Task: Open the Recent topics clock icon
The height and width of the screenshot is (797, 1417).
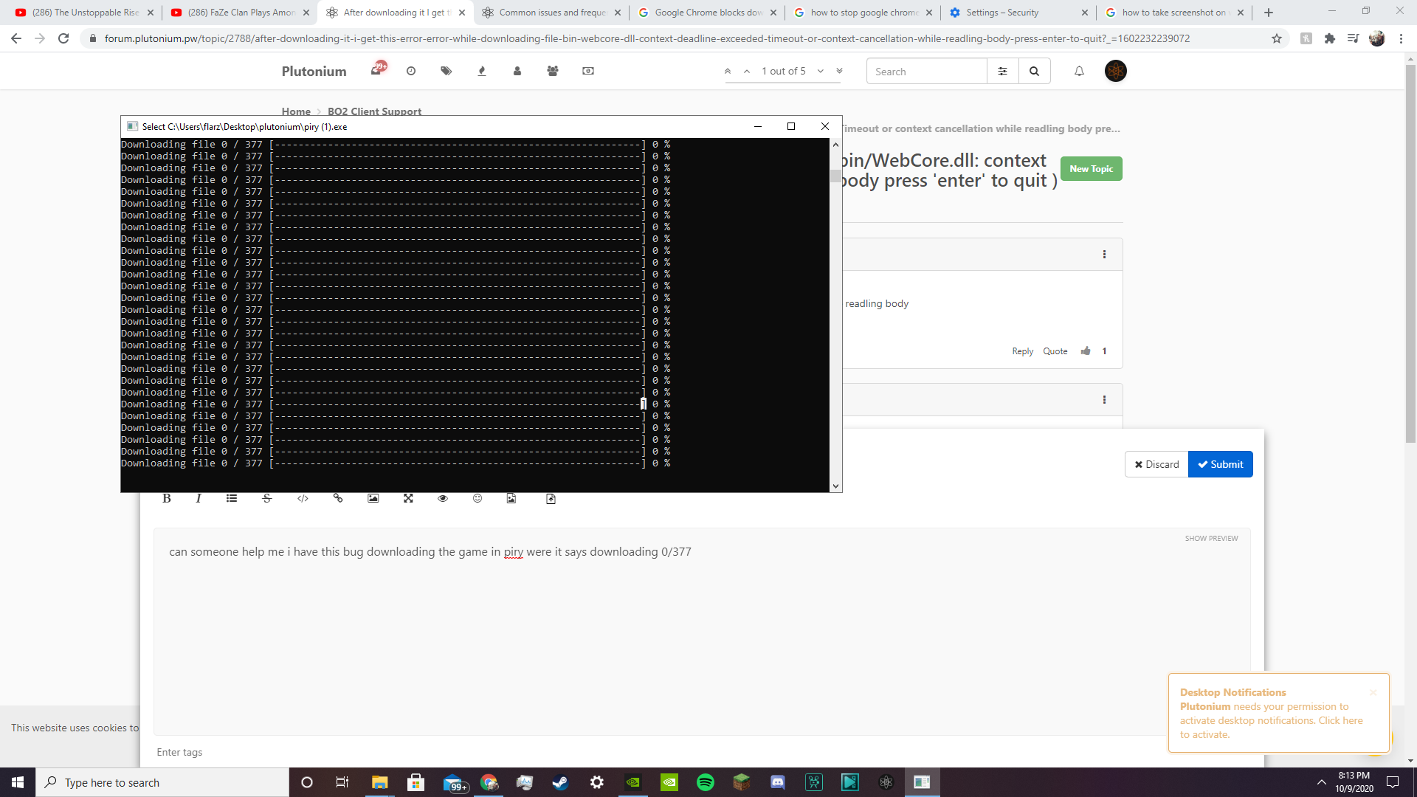Action: (x=411, y=71)
